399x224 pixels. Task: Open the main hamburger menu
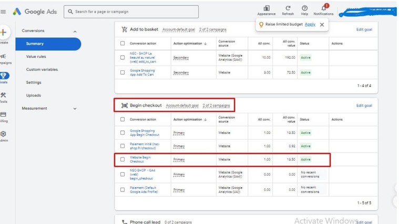coord(3,12)
